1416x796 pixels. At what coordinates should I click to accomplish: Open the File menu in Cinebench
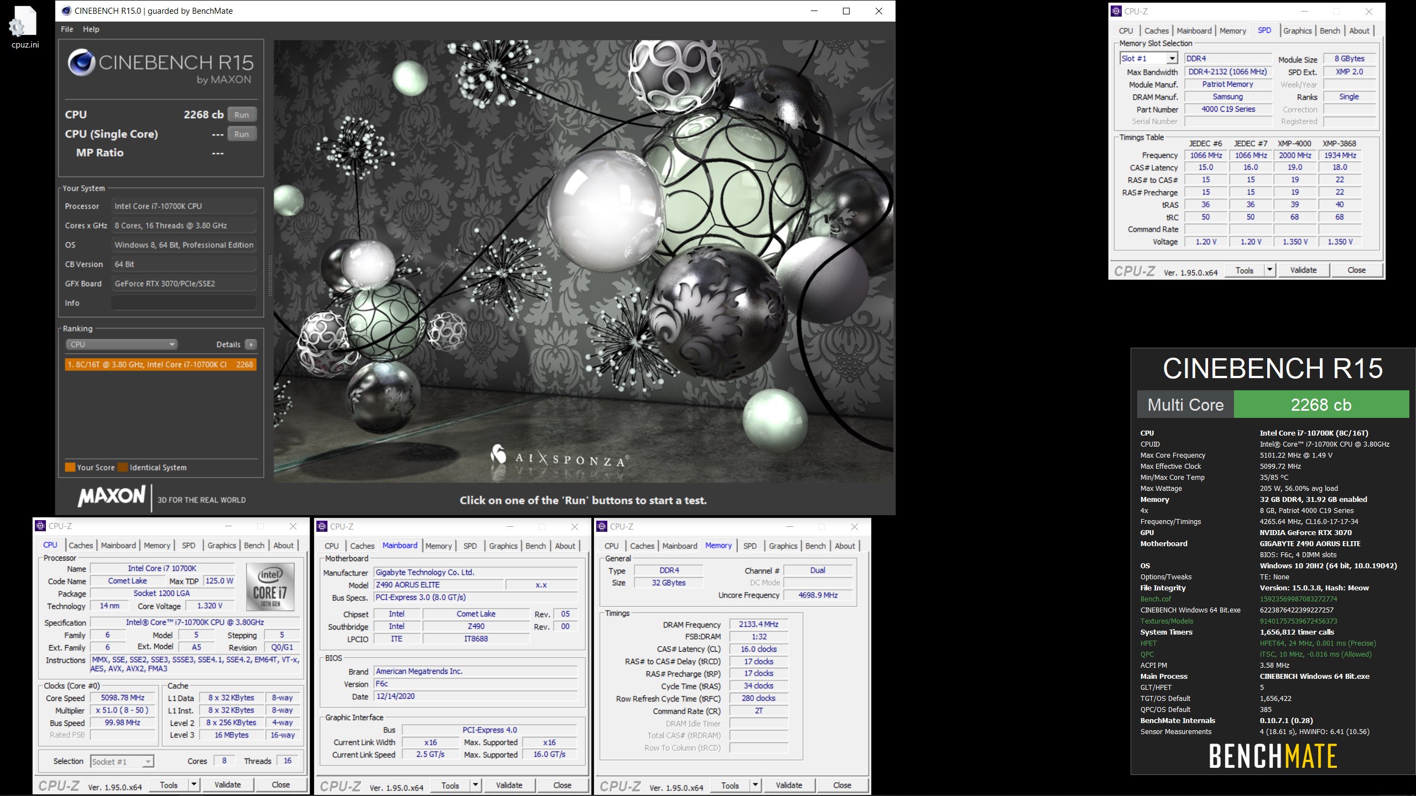click(x=67, y=29)
